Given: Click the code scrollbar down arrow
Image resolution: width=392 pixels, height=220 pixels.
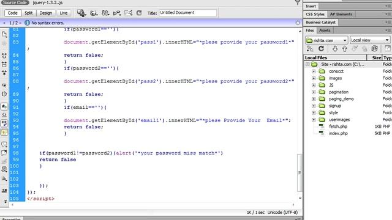Looking at the screenshot, I should coord(300,199).
